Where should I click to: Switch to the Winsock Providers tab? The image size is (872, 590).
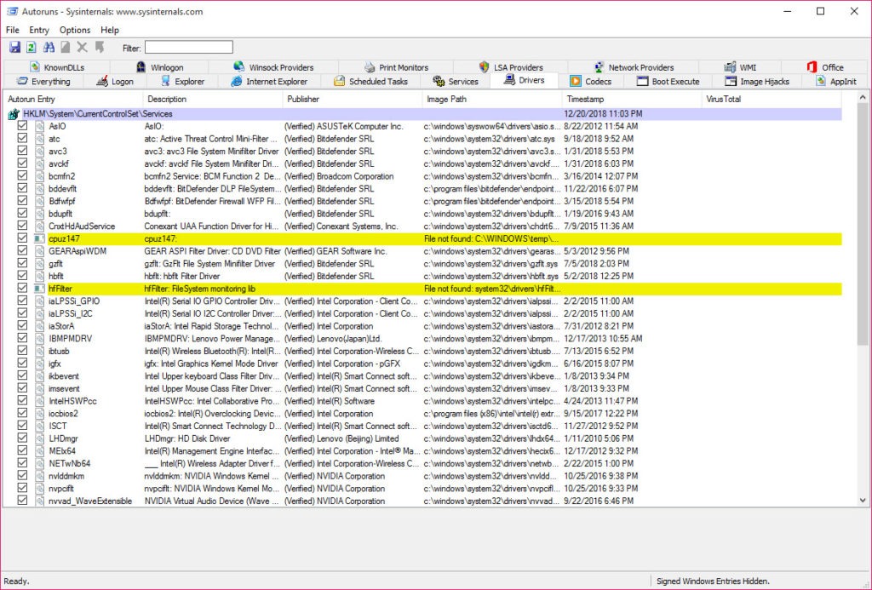coord(273,67)
